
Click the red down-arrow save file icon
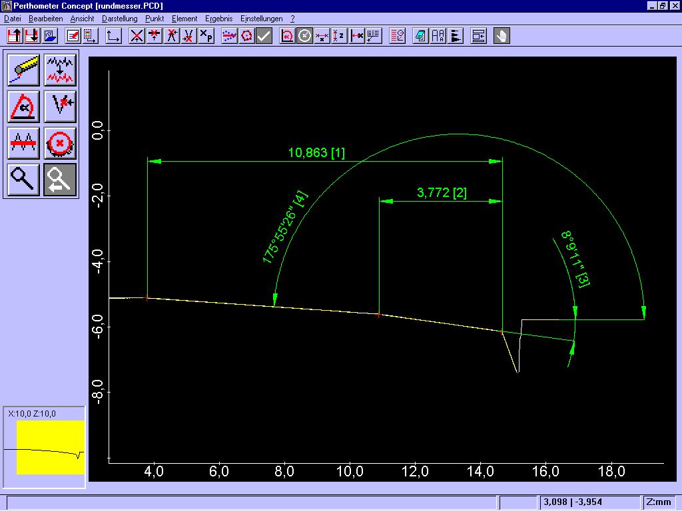tap(31, 36)
